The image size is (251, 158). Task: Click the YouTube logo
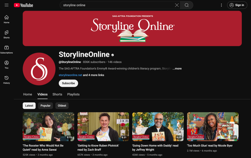point(23,5)
